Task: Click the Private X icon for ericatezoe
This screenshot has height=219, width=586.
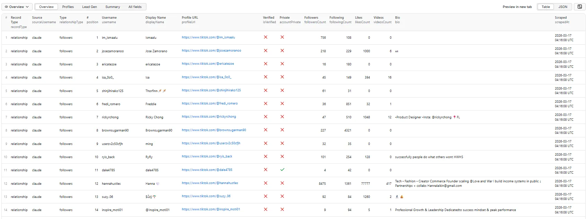Action: [x=282, y=64]
